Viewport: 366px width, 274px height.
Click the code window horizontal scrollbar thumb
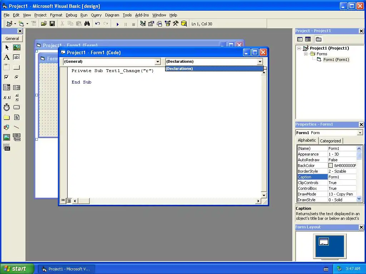click(84, 201)
